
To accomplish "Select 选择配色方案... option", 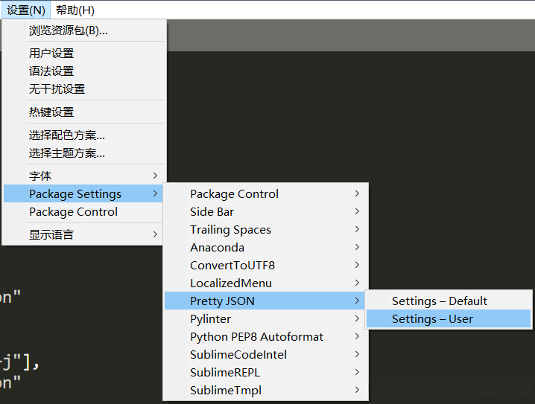I will [x=67, y=135].
